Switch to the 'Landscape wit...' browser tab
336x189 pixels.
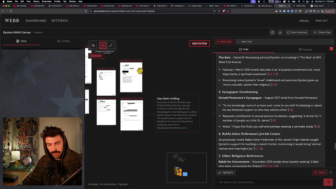point(178,6)
